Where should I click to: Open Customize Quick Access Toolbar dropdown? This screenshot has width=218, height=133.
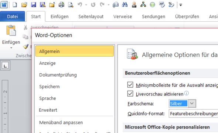[181, 5]
